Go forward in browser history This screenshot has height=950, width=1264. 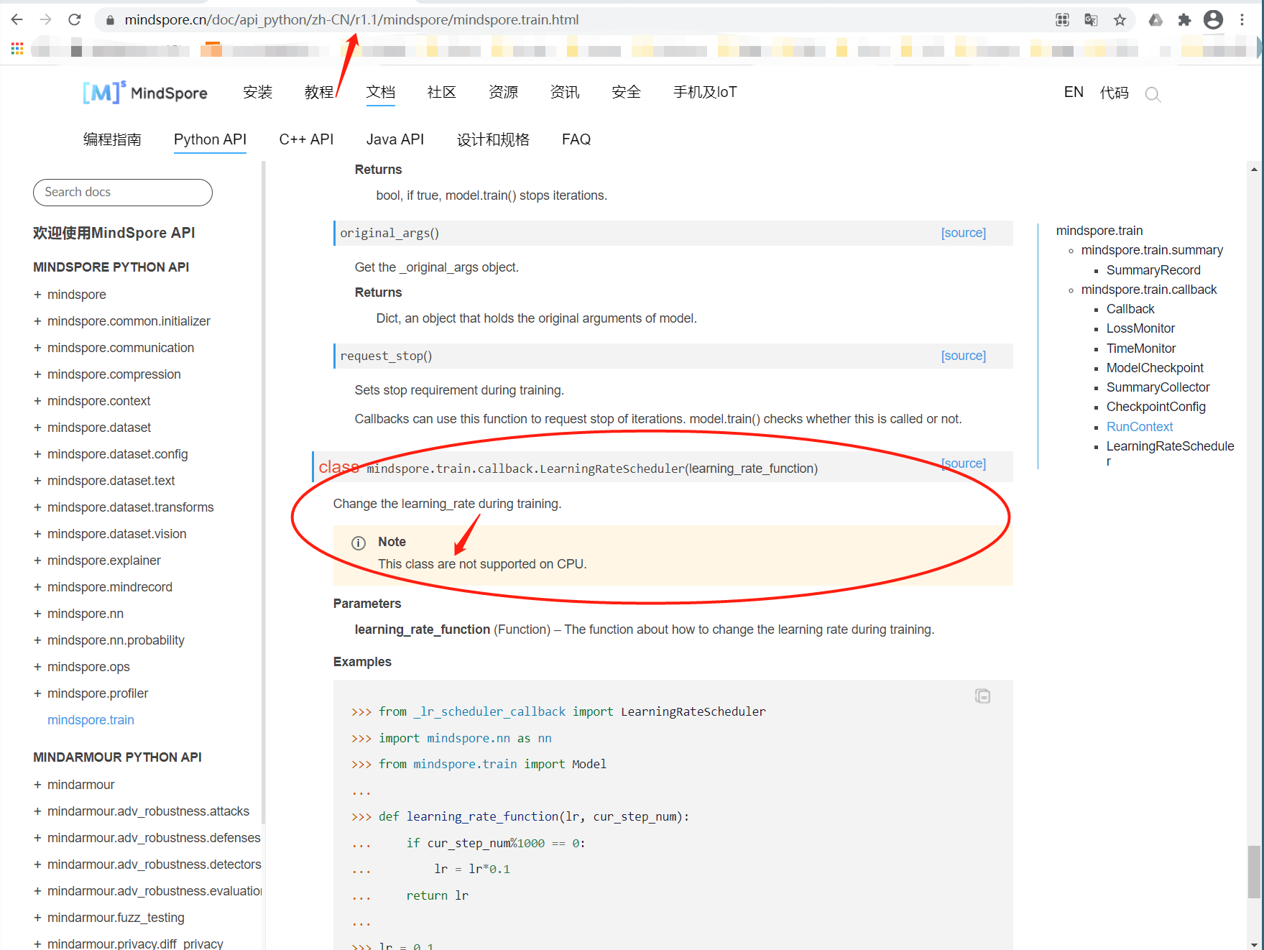point(46,19)
